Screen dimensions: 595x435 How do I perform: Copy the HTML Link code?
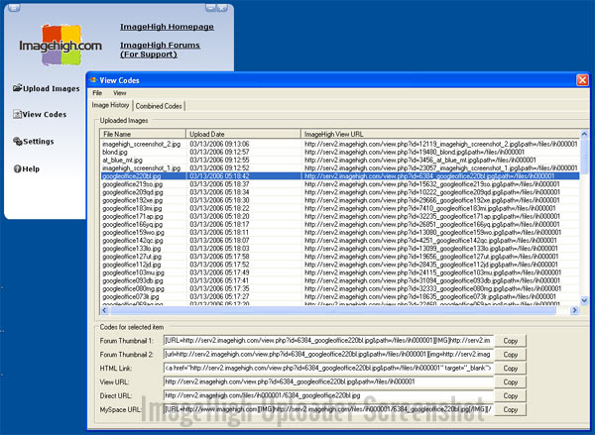tap(511, 369)
